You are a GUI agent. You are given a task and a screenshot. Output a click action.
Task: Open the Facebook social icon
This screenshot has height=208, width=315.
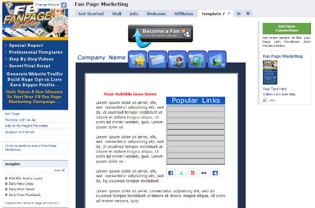(x=171, y=173)
